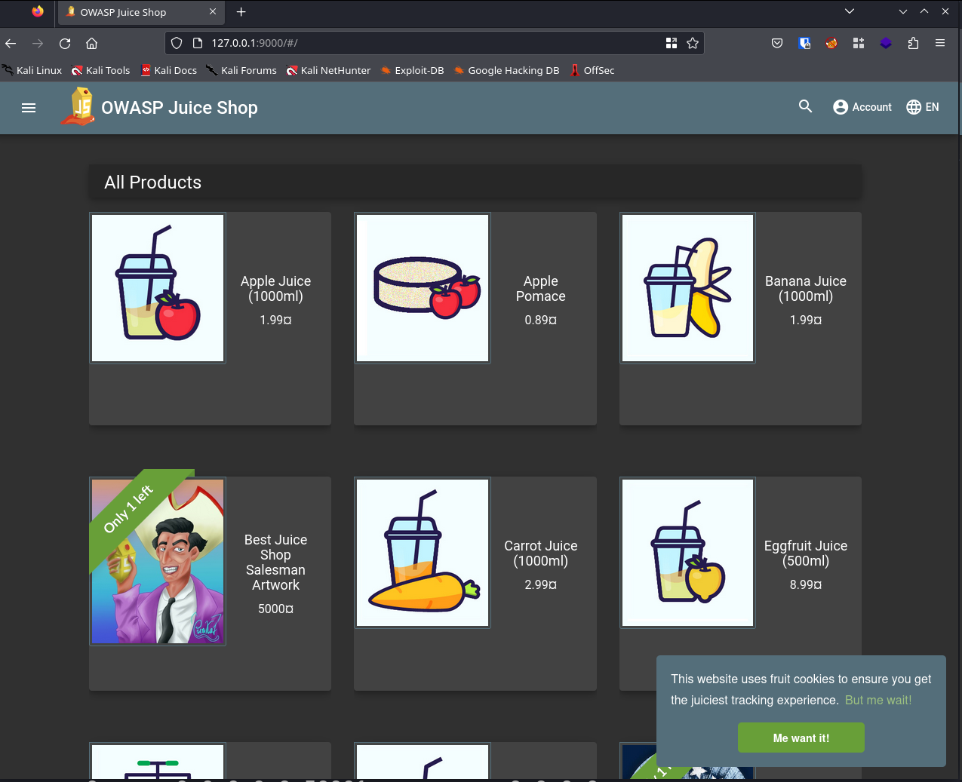962x782 pixels.
Task: Click the Juice Shop logo icon
Action: pyautogui.click(x=79, y=107)
